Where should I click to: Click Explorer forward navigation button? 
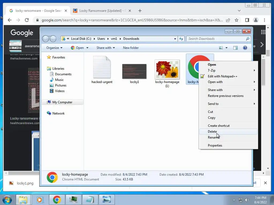pyautogui.click(x=53, y=39)
